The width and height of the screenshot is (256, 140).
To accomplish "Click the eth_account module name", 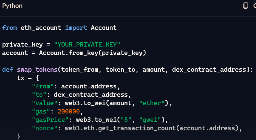I will [41, 28].
